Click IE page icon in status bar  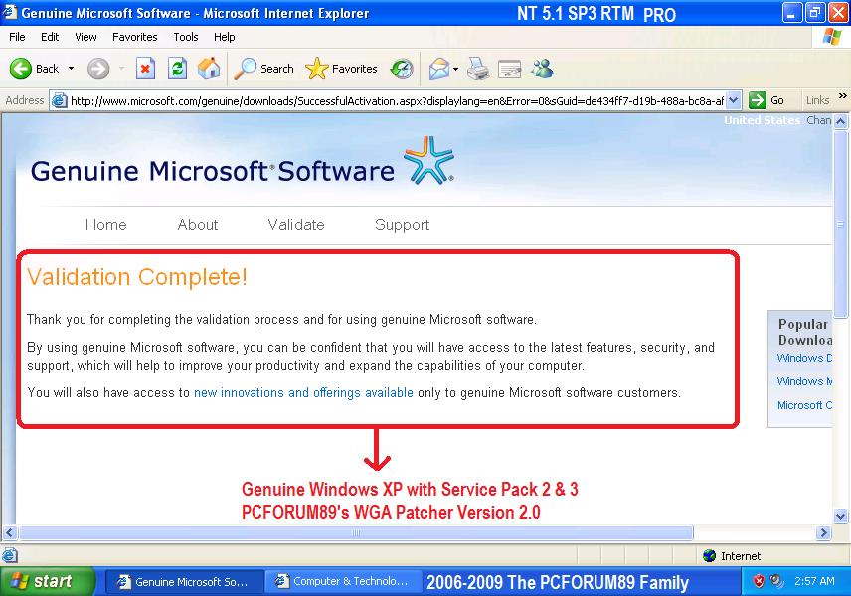tap(10, 556)
